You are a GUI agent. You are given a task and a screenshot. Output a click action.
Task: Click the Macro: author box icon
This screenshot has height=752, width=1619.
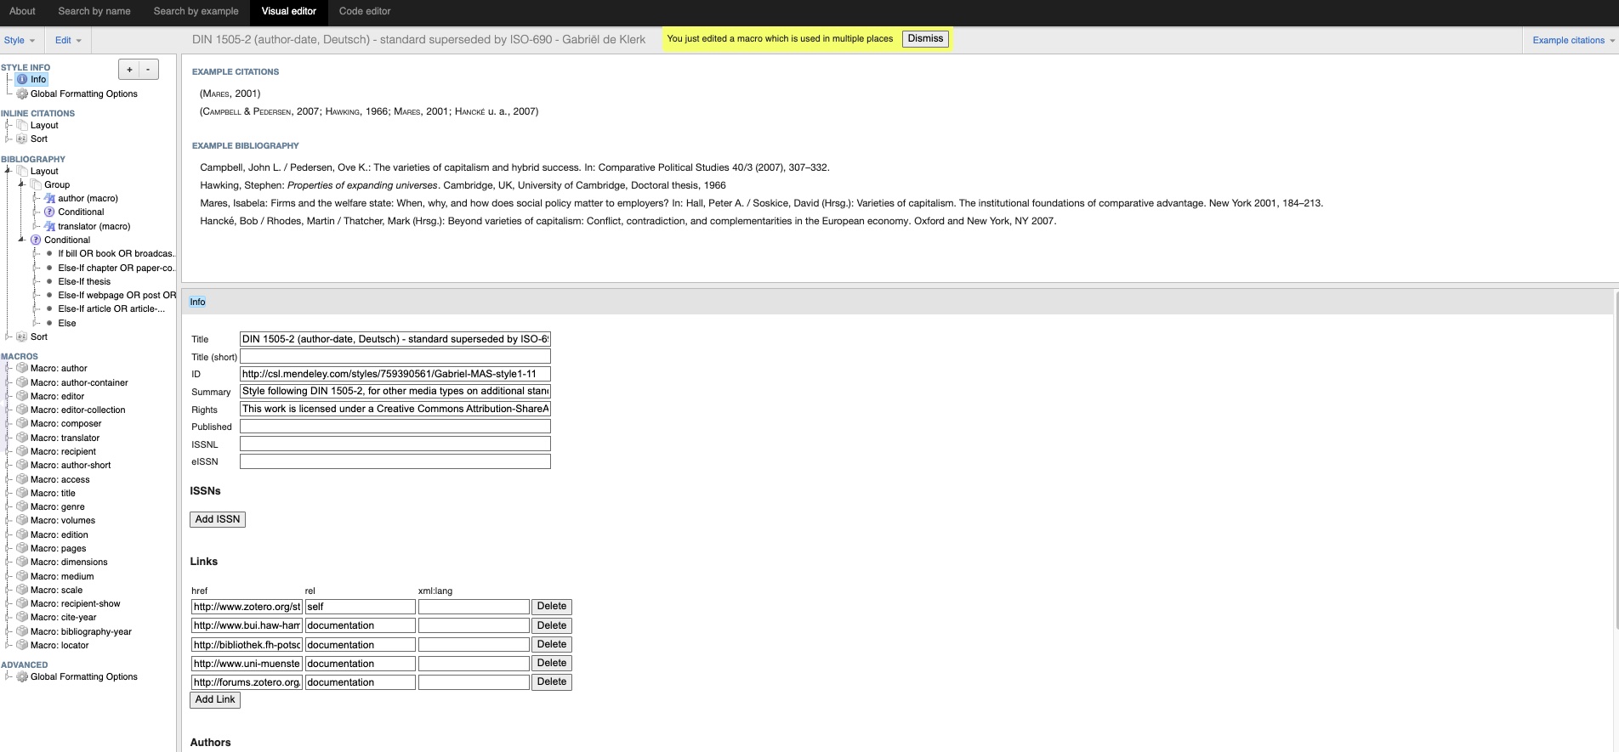coord(22,369)
